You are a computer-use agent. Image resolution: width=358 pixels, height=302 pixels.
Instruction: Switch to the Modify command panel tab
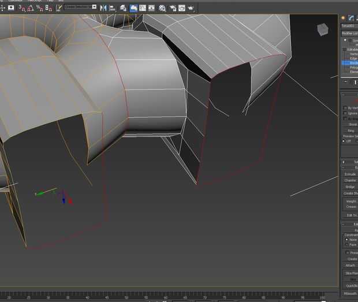351,18
